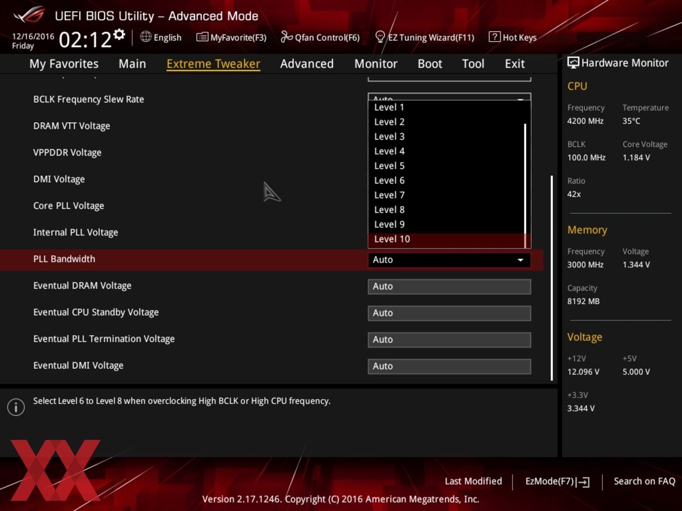Click the dropdown list scrollbar
Viewport: 682px width, 511px height.
coord(525,185)
